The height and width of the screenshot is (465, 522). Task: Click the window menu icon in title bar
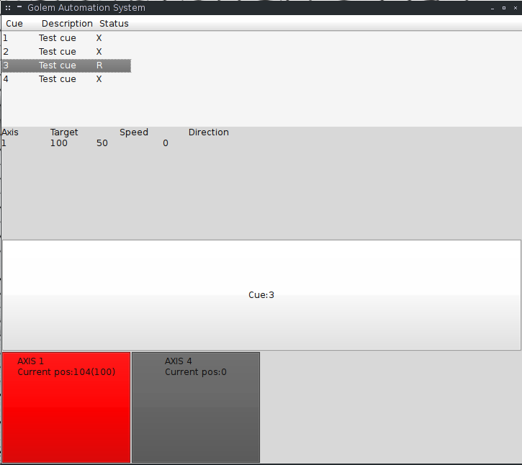7,8
